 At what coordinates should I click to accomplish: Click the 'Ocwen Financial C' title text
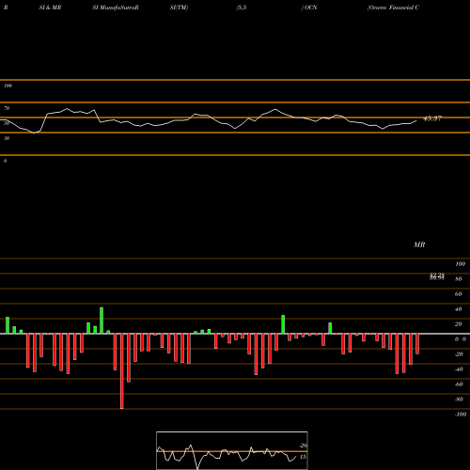[393, 8]
